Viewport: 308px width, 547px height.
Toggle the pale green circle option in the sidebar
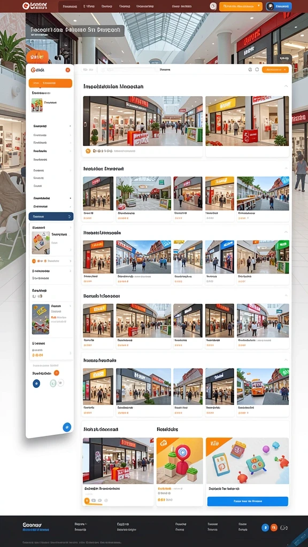(x=53, y=384)
